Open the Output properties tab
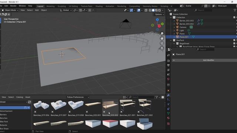Viewport: 237px width, 133px height. coord(168,65)
